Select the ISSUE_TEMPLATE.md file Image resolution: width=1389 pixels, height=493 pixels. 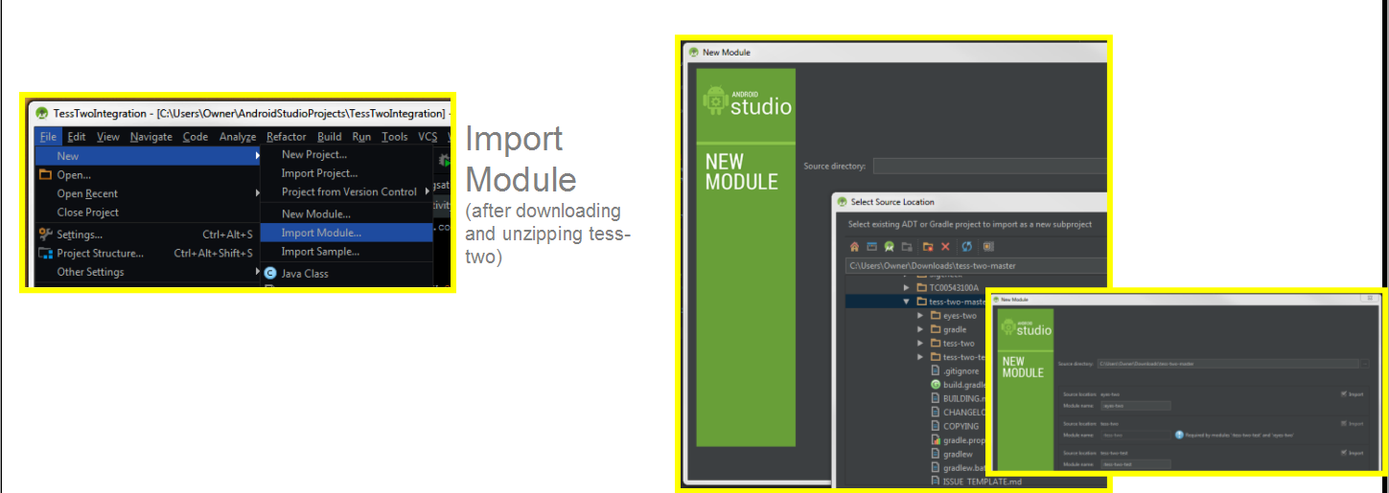[984, 482]
